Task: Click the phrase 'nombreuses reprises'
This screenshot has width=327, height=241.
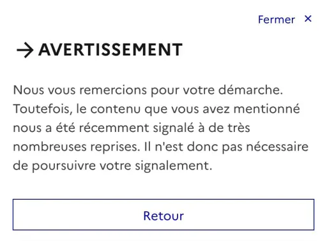Action: [75, 147]
